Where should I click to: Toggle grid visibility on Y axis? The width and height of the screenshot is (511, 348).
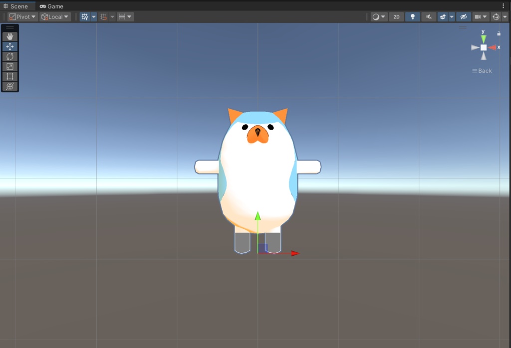pyautogui.click(x=85, y=16)
